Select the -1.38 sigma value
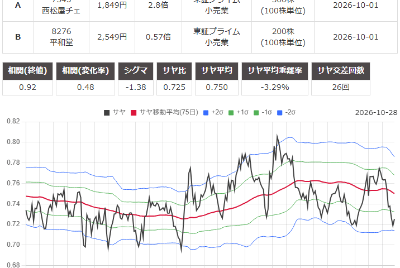The height and width of the screenshot is (268, 400). click(136, 87)
